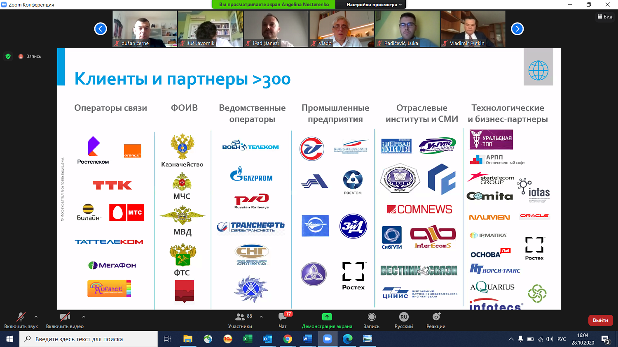This screenshot has height=347, width=618.
Task: Open Outlook from the taskbar
Action: 267,339
